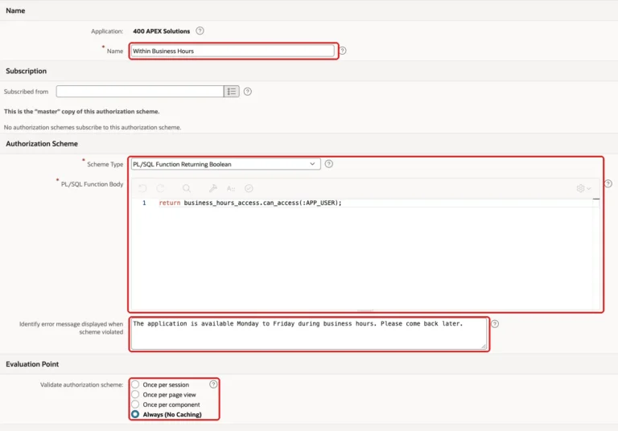Image resolution: width=618 pixels, height=431 pixels.
Task: Open help icon beside the Name field
Action: point(343,51)
